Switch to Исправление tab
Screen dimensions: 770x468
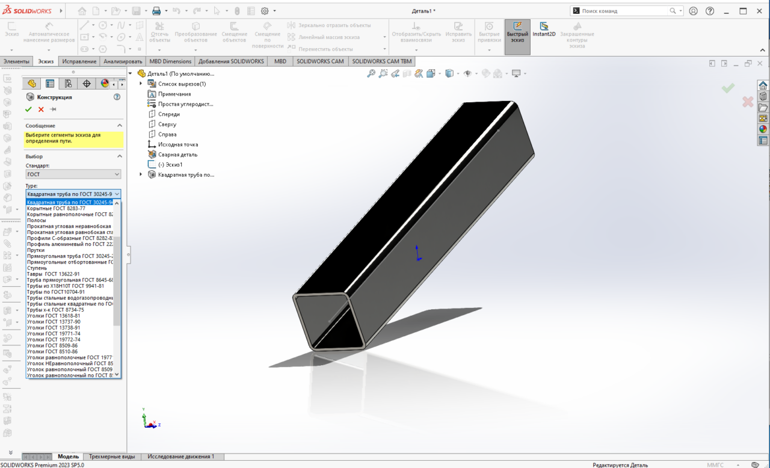tap(79, 61)
